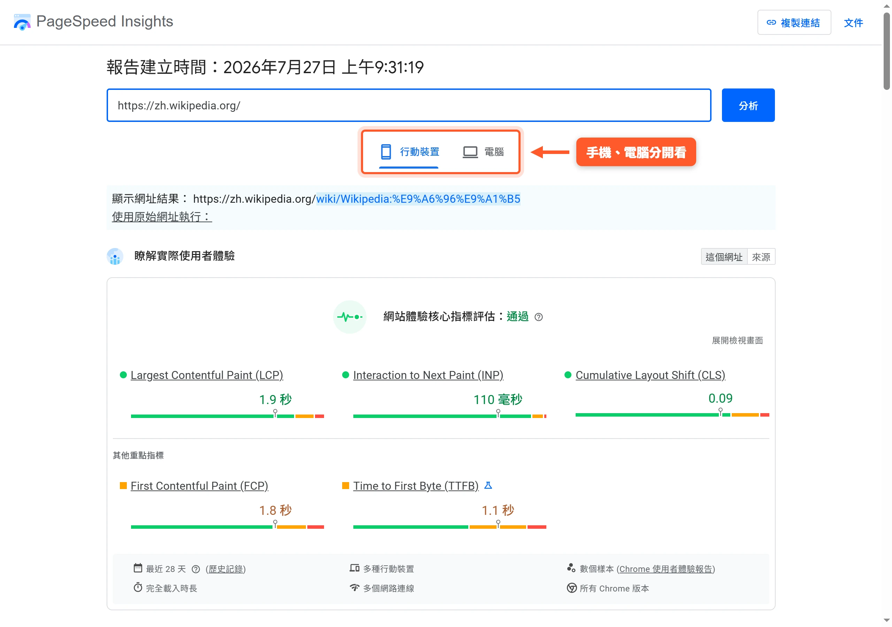Click 使用原始網址執行 link
Viewport: 892px width, 627px height.
[162, 217]
